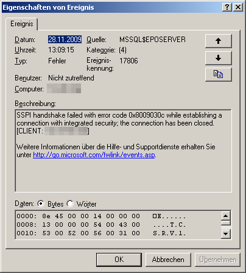Click the Quelle label
The width and height of the screenshot is (246, 273).
click(x=96, y=40)
